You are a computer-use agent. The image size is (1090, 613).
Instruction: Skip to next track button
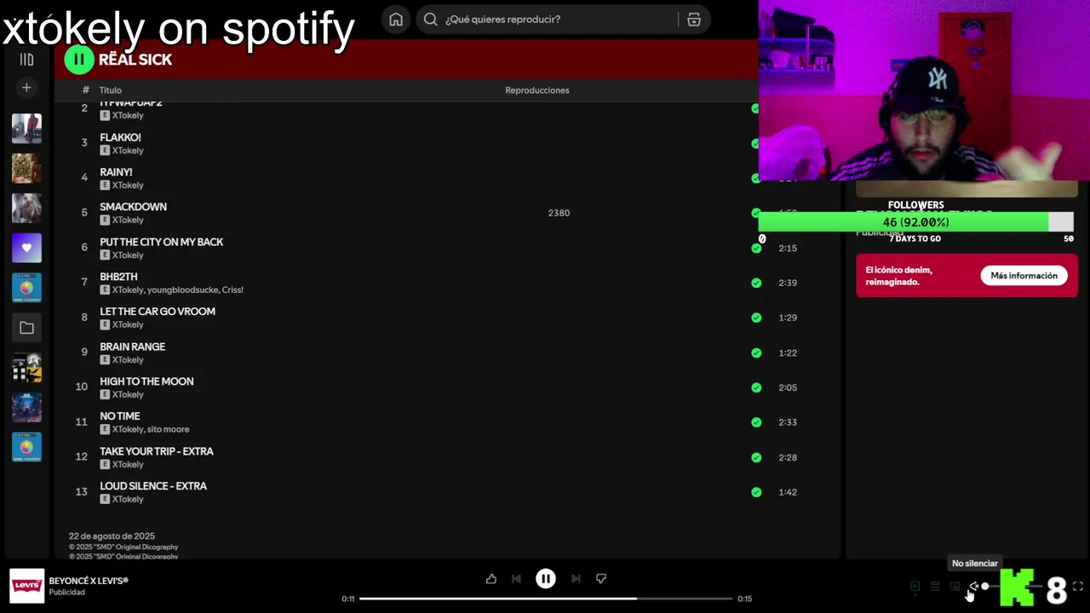[576, 579]
